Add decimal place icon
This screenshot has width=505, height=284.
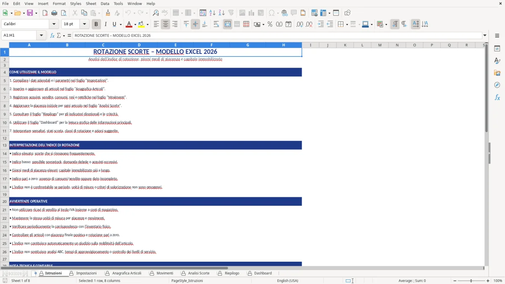[300, 24]
